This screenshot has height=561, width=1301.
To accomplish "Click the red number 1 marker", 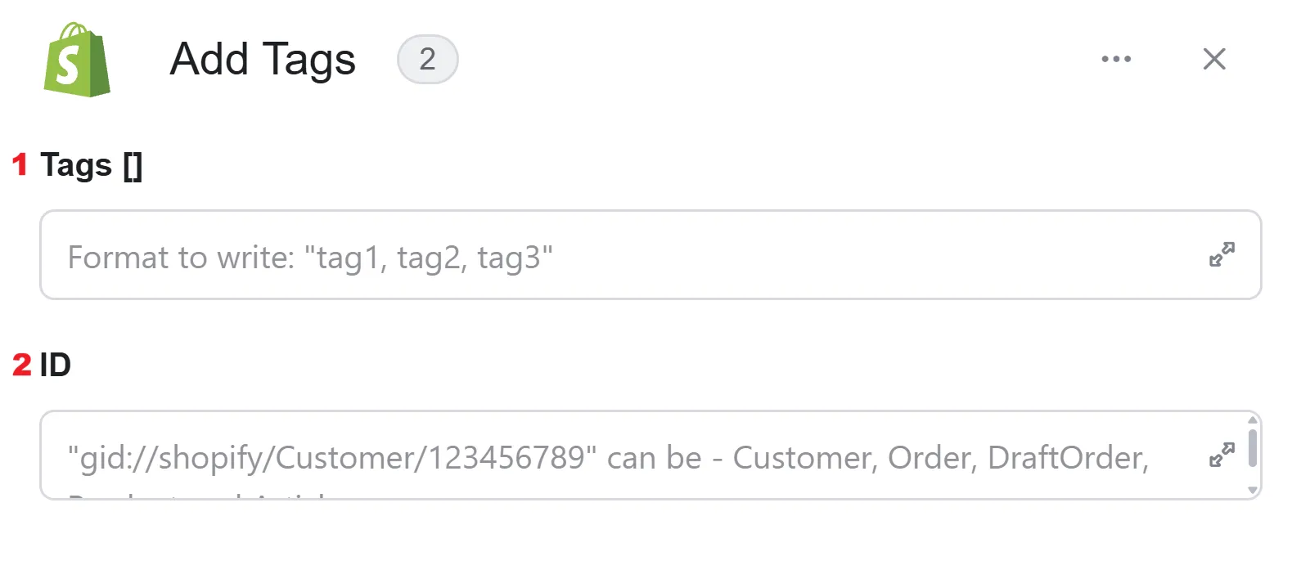I will click(x=20, y=164).
